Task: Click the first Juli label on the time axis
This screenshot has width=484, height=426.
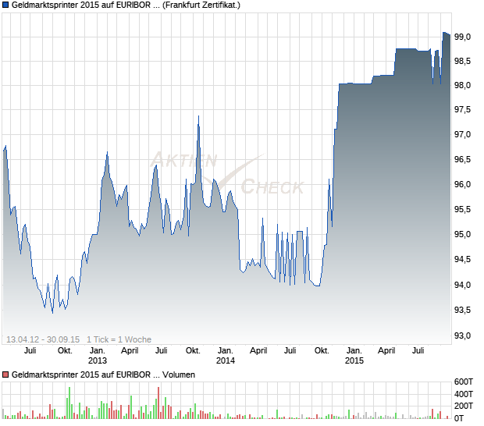Action: [30, 350]
